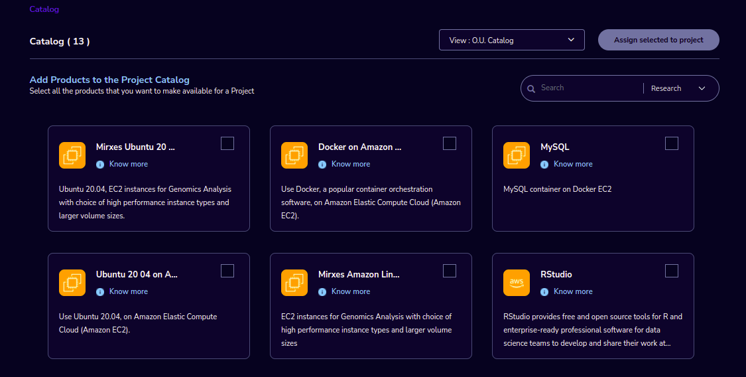Click the RStudio AWS logo icon
This screenshot has height=377, width=746.
pos(517,283)
